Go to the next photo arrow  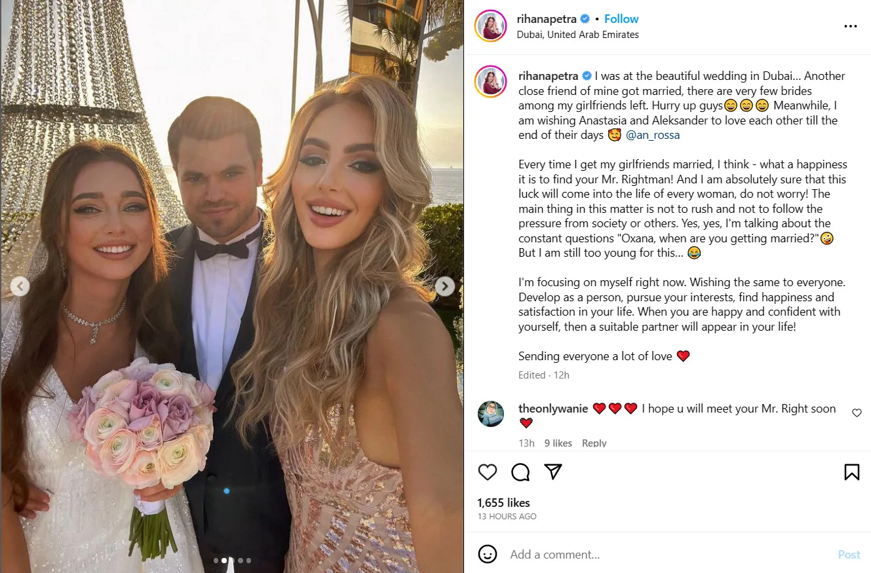click(x=445, y=286)
